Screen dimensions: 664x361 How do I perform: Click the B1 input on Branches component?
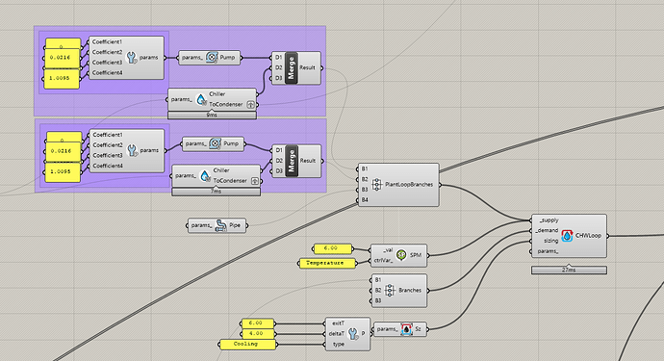click(378, 280)
